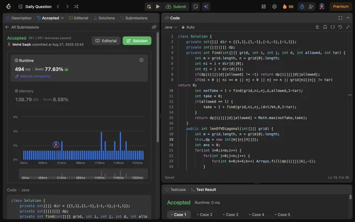
Task: Click the green Solution button
Action: (137, 41)
